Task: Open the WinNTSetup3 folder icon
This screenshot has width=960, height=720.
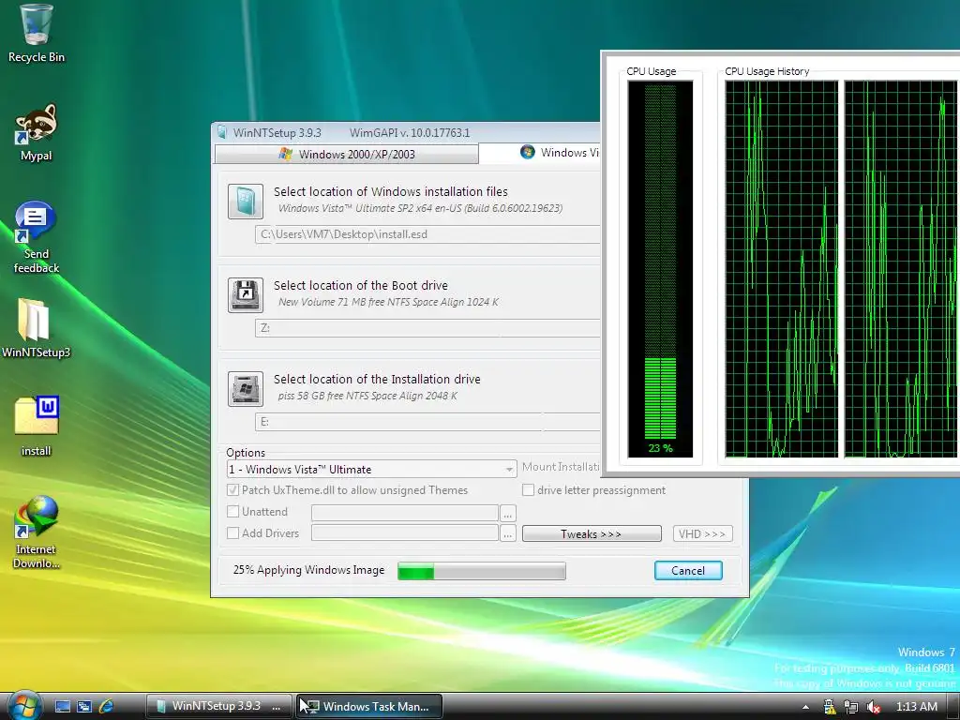Action: (x=37, y=327)
